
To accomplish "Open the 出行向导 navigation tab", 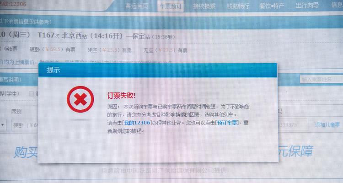I will [307, 5].
